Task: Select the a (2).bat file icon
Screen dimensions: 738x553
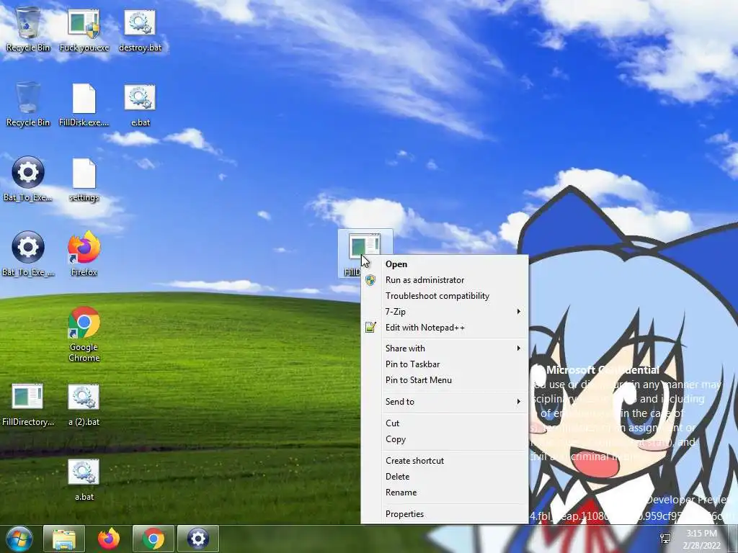Action: click(x=84, y=405)
